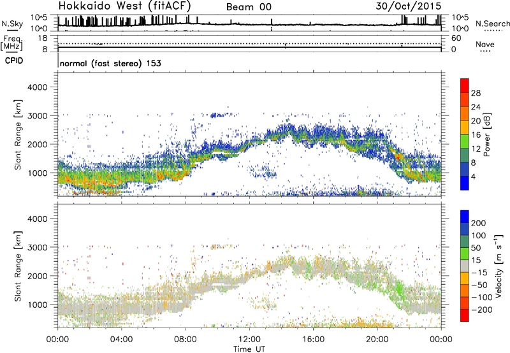
Task: Click the date '30/Oct/2015'
Action: tap(408, 6)
